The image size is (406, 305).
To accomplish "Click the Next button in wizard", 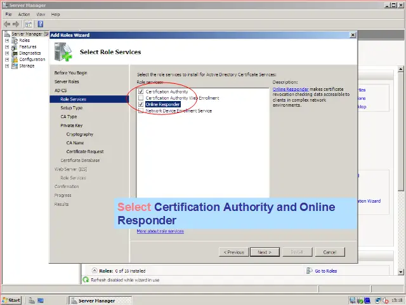I will coord(264,252).
